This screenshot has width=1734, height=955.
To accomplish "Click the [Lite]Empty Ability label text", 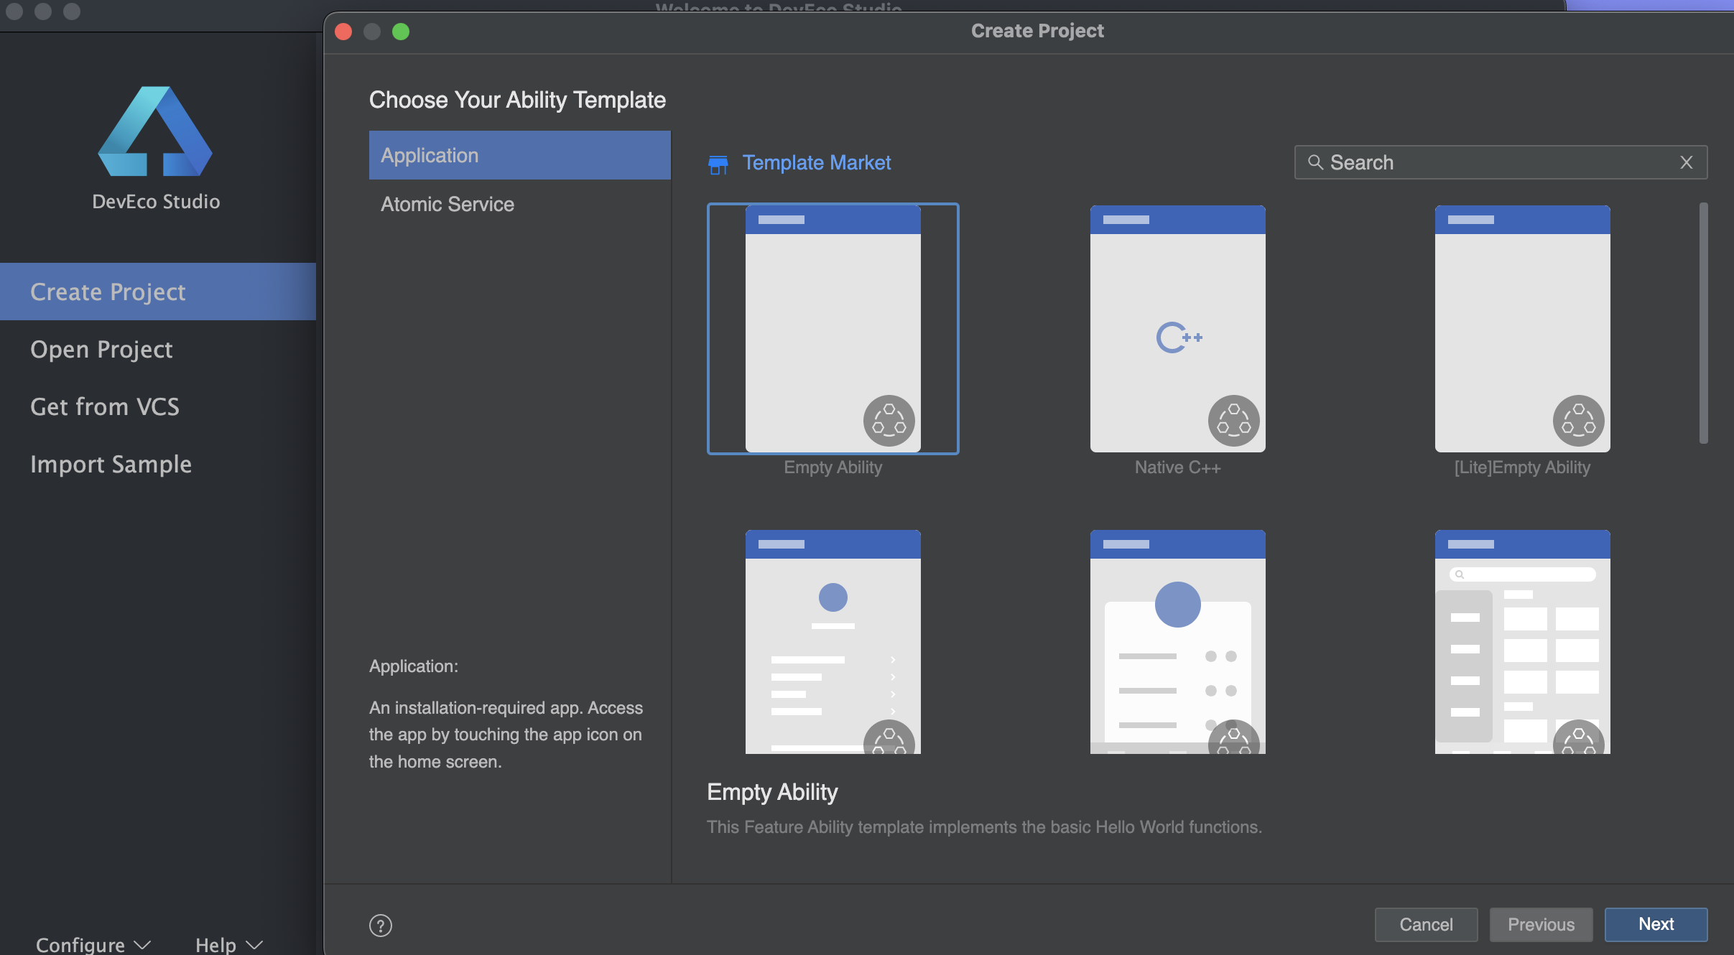I will tap(1522, 467).
